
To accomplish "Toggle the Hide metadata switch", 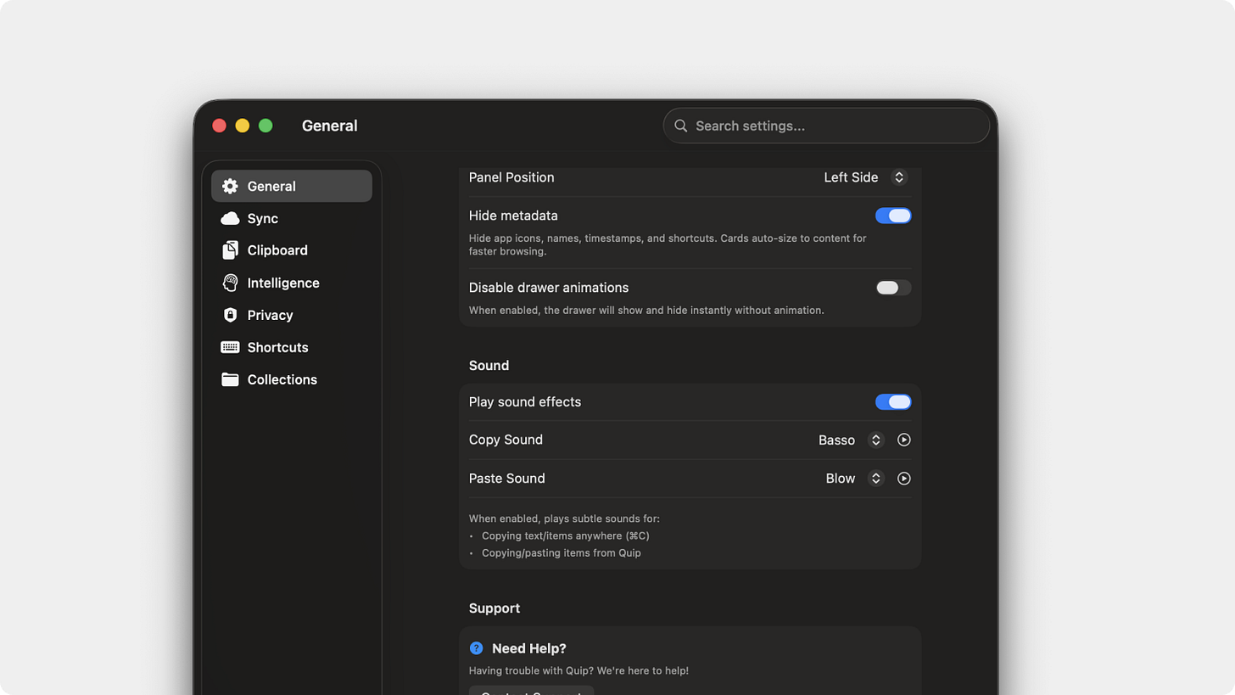I will [893, 216].
